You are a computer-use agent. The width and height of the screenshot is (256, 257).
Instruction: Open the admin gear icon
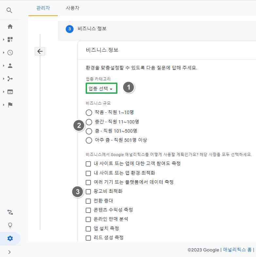(10, 238)
